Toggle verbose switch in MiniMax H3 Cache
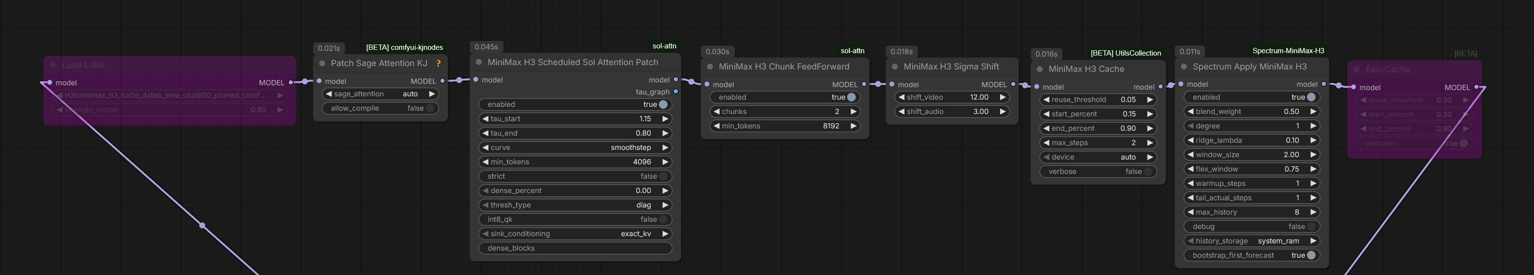Image resolution: width=1534 pixels, height=275 pixels. tap(1098, 172)
